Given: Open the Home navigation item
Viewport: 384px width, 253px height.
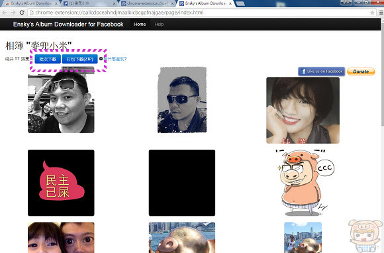Looking at the screenshot, I should [140, 25].
